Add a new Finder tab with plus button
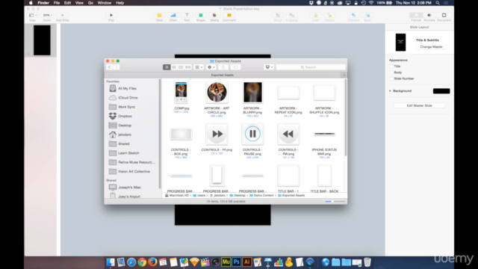The height and width of the screenshot is (269, 478). pyautogui.click(x=344, y=75)
